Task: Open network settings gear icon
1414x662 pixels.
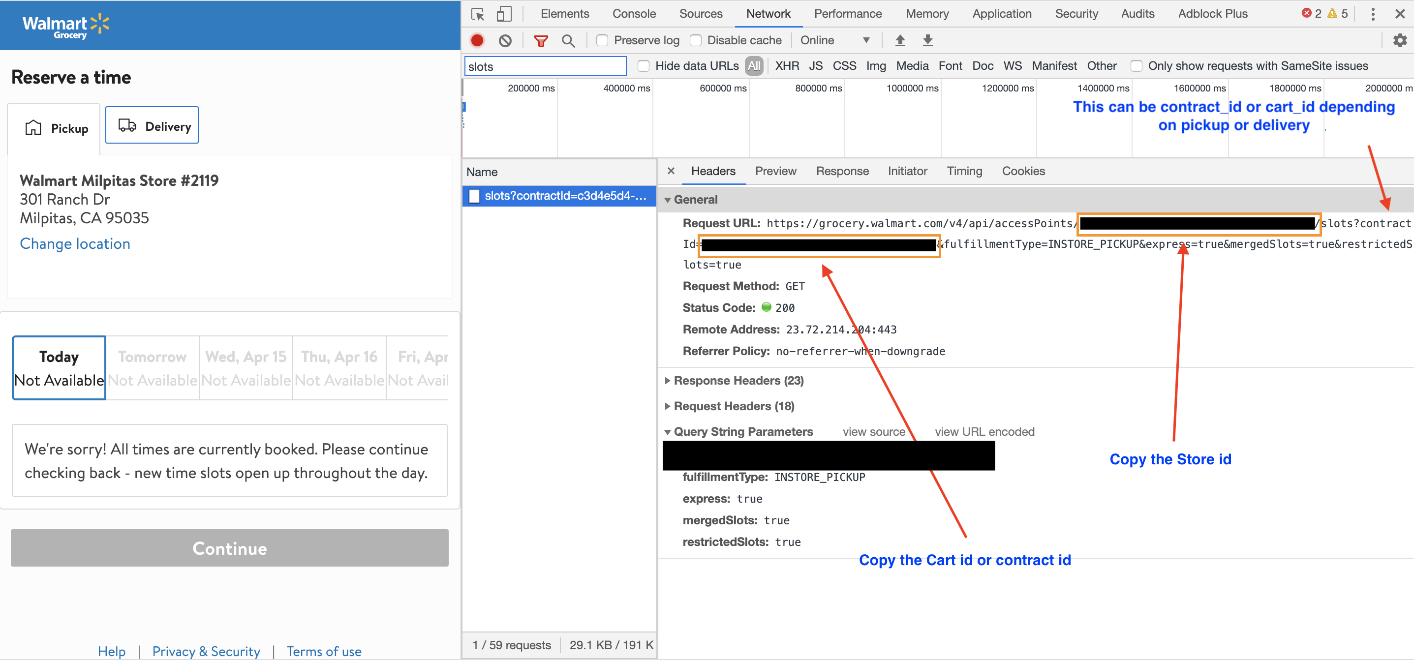Action: [x=1400, y=40]
